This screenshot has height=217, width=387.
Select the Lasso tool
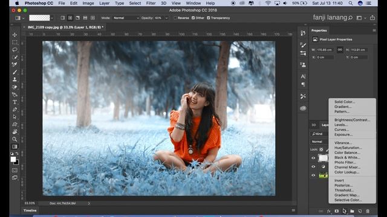coord(15,49)
